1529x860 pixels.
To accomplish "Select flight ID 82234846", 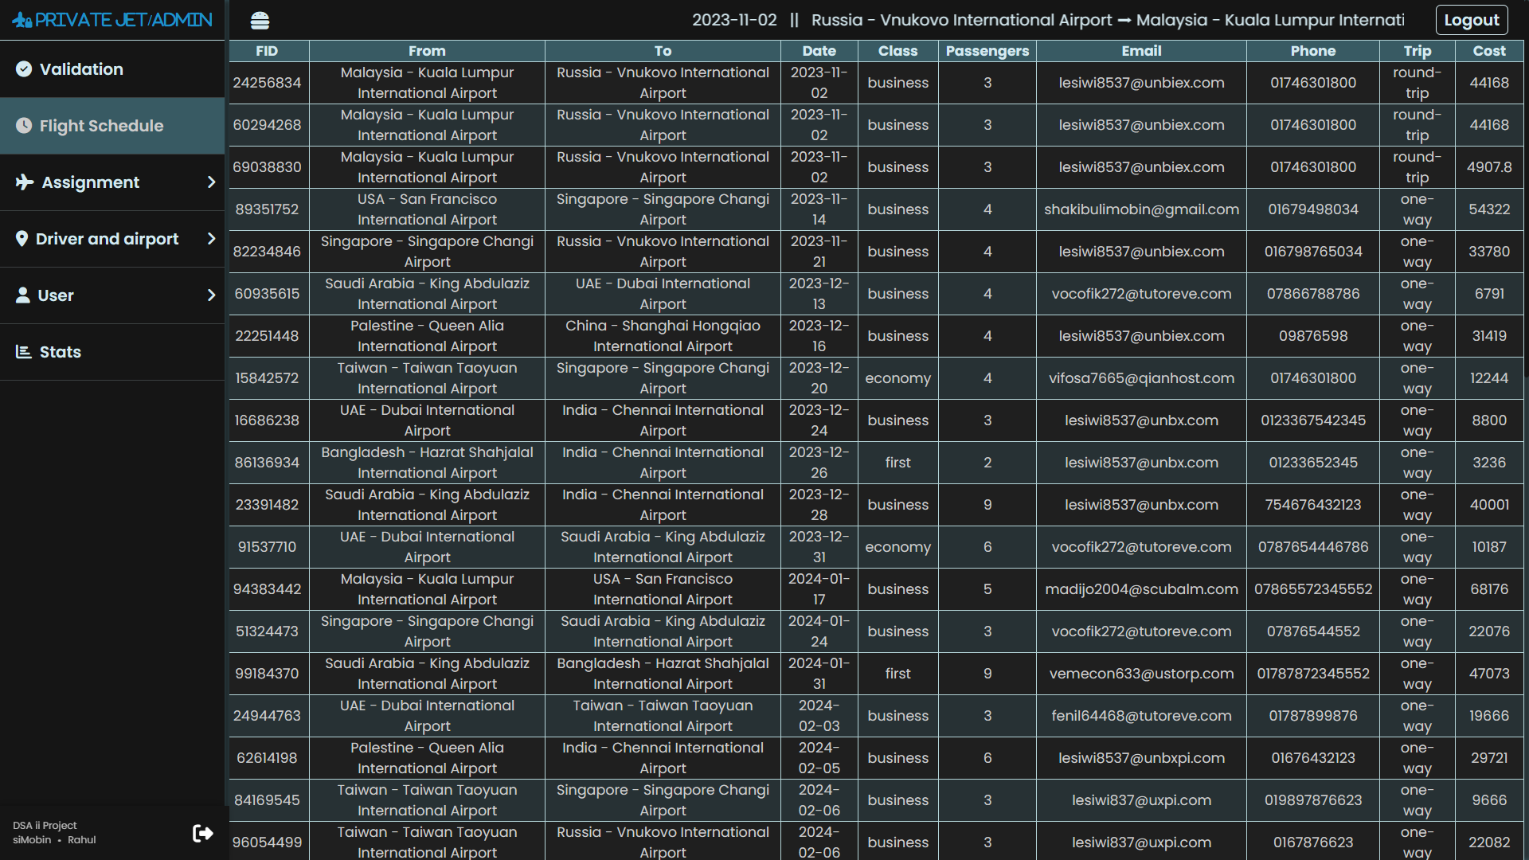I will (x=267, y=252).
